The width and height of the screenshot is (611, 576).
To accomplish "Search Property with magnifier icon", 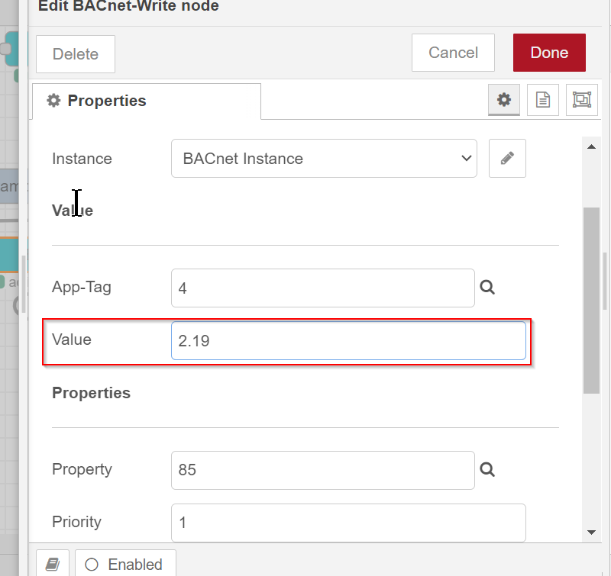I will click(x=487, y=470).
